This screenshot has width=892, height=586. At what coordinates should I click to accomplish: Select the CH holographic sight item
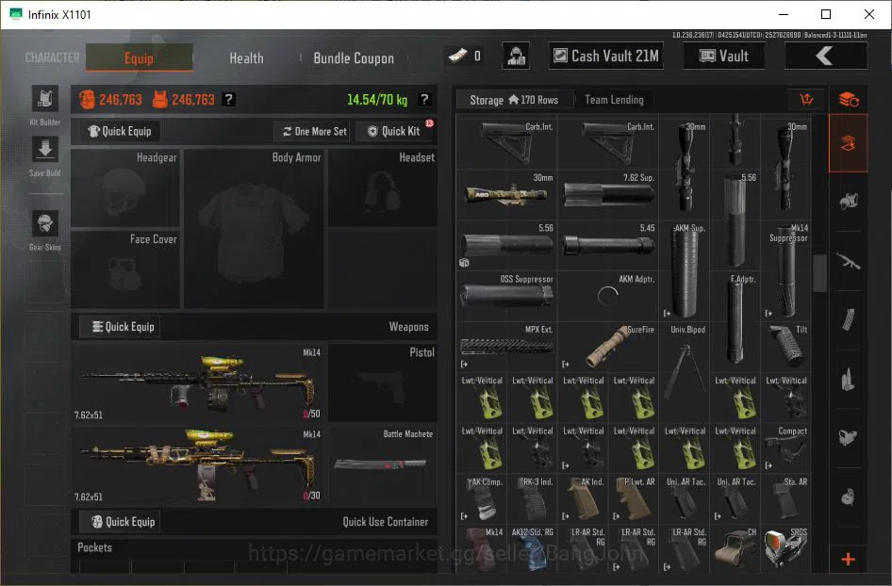[x=735, y=549]
